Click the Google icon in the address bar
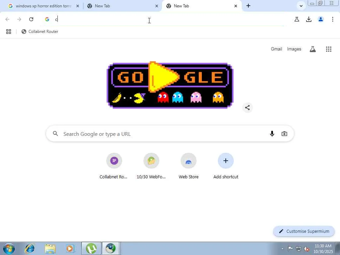The height and width of the screenshot is (255, 340). click(x=47, y=19)
